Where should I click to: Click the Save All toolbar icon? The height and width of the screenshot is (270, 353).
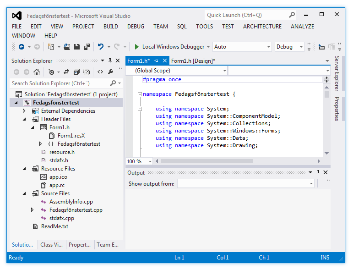[87, 47]
